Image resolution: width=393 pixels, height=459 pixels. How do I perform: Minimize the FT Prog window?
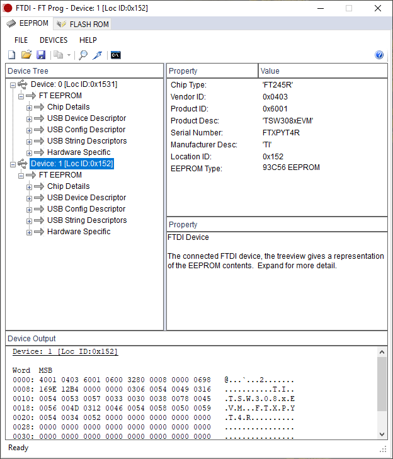click(321, 8)
